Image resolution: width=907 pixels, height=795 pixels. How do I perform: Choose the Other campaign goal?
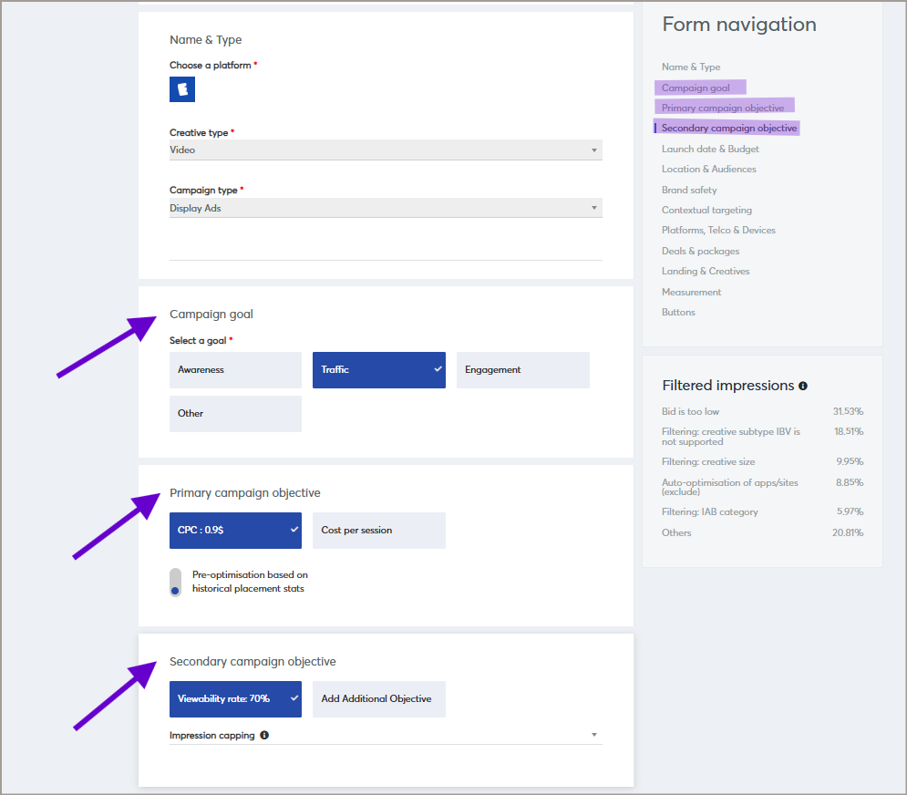click(235, 414)
